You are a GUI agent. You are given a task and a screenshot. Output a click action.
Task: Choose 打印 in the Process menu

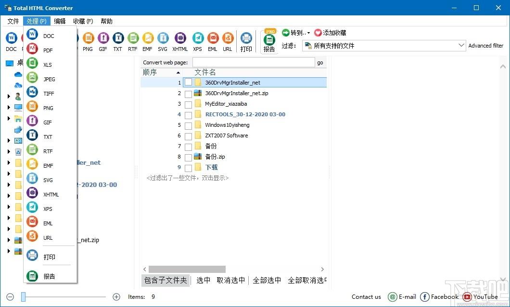(50, 257)
